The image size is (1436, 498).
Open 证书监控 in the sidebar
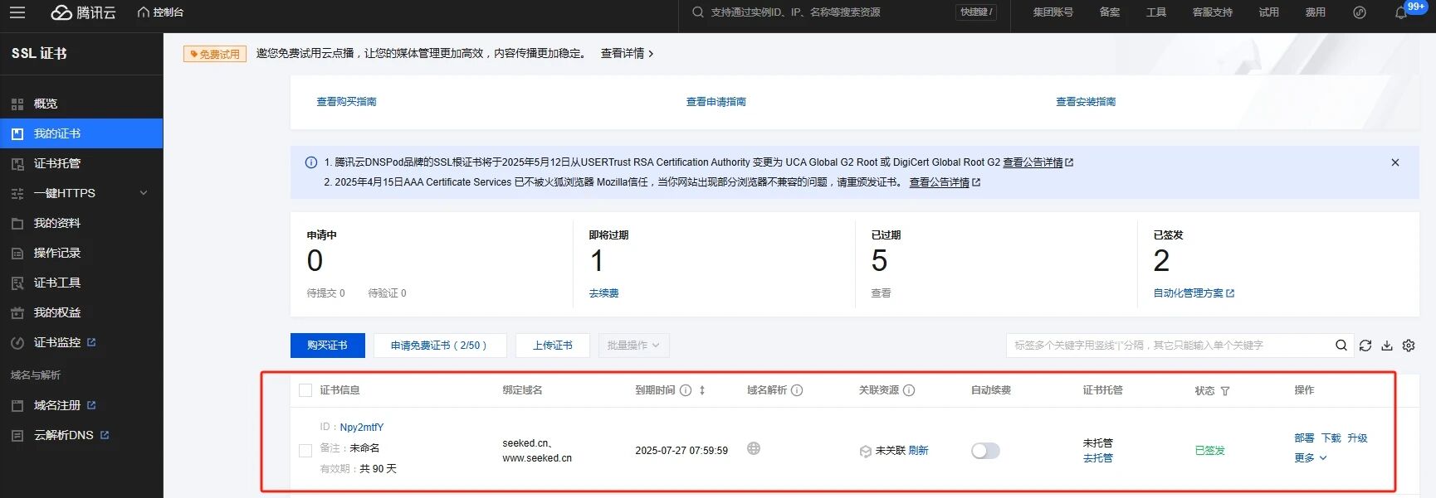[x=81, y=342]
